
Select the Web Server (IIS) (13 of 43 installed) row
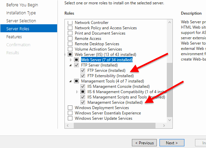coord(106,55)
